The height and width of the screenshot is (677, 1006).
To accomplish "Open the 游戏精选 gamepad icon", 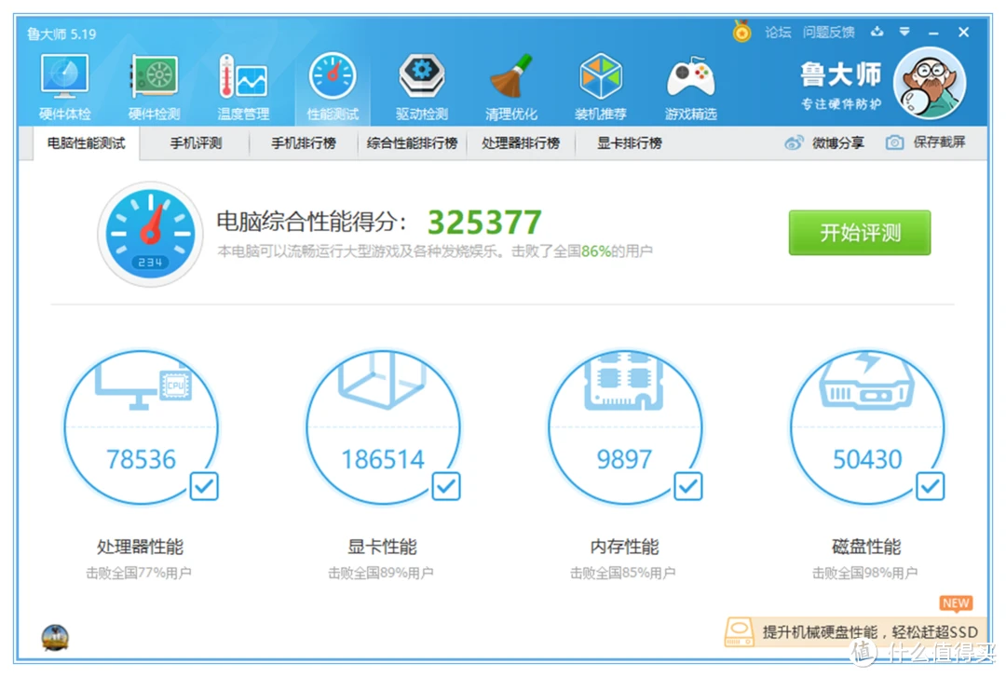I will pyautogui.click(x=690, y=87).
